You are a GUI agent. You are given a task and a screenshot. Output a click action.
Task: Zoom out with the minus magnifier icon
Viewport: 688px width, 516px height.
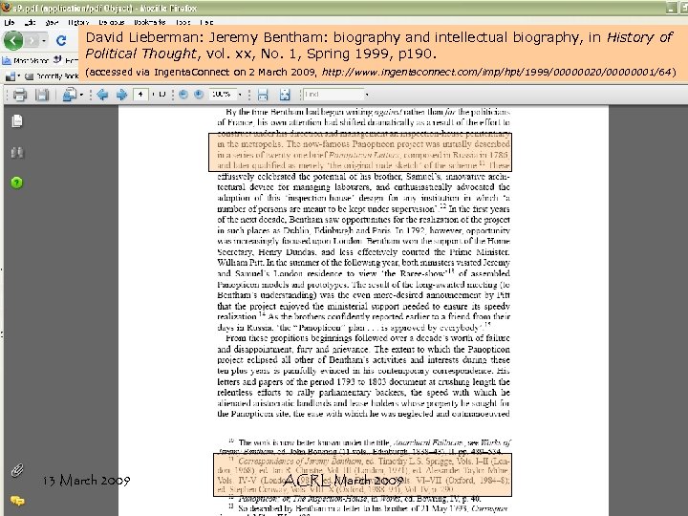(183, 95)
